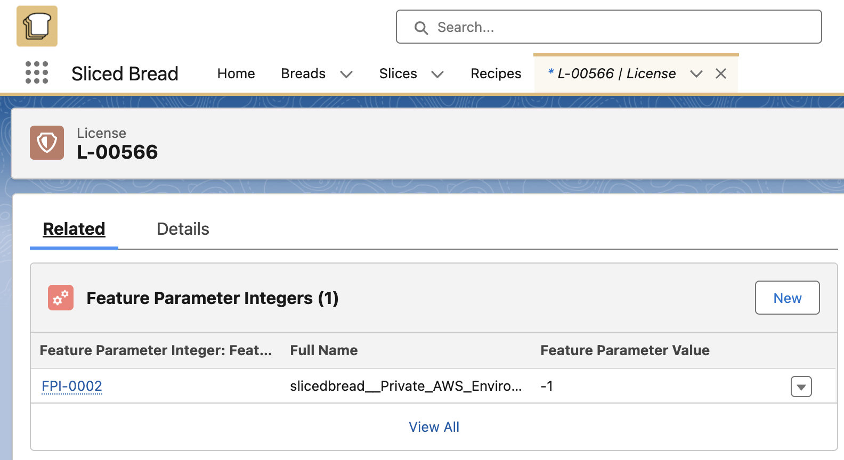Click the New button
The image size is (844, 460).
(787, 298)
